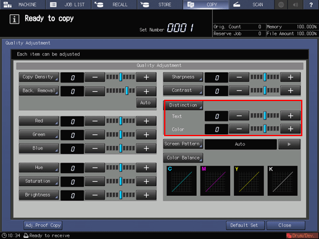Decrease Sharpness with minus

tap(239, 77)
